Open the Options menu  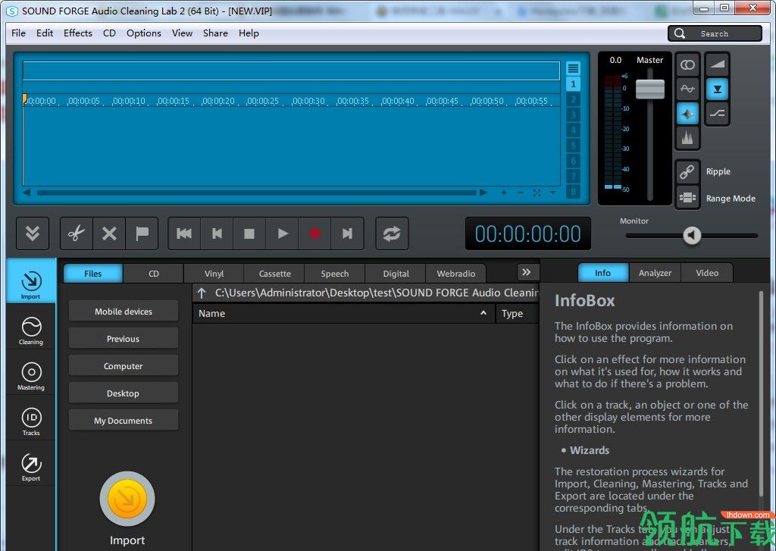click(143, 33)
